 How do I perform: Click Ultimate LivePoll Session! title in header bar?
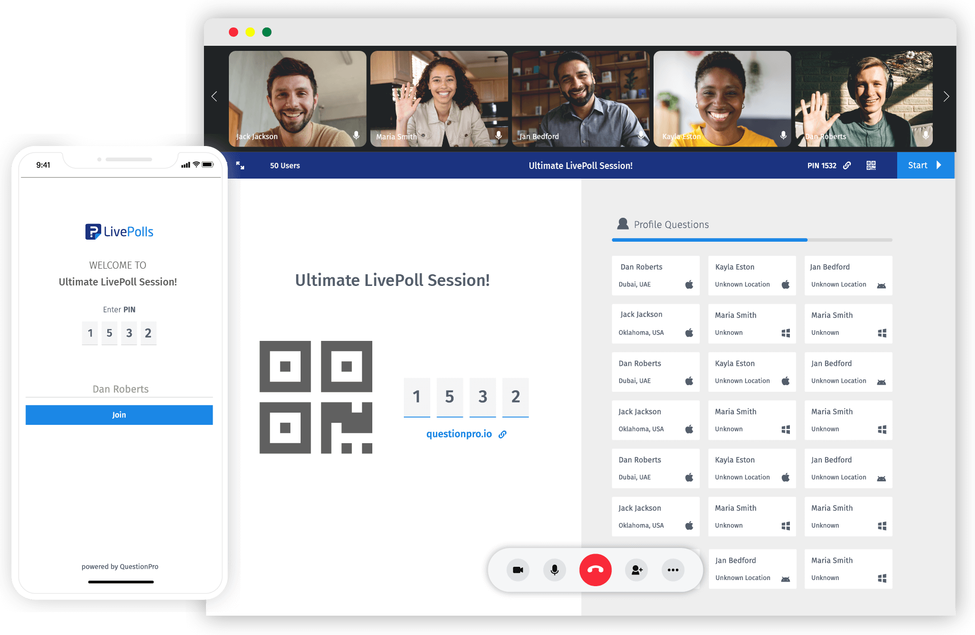coord(580,166)
